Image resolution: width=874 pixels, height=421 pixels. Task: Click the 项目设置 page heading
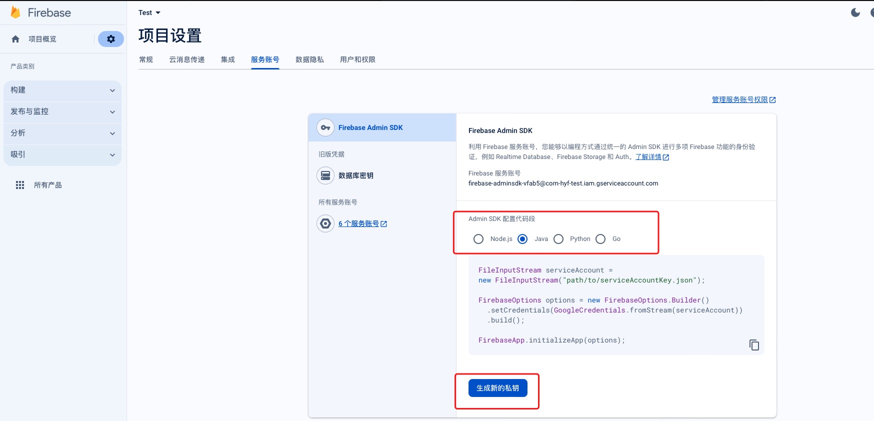[170, 35]
